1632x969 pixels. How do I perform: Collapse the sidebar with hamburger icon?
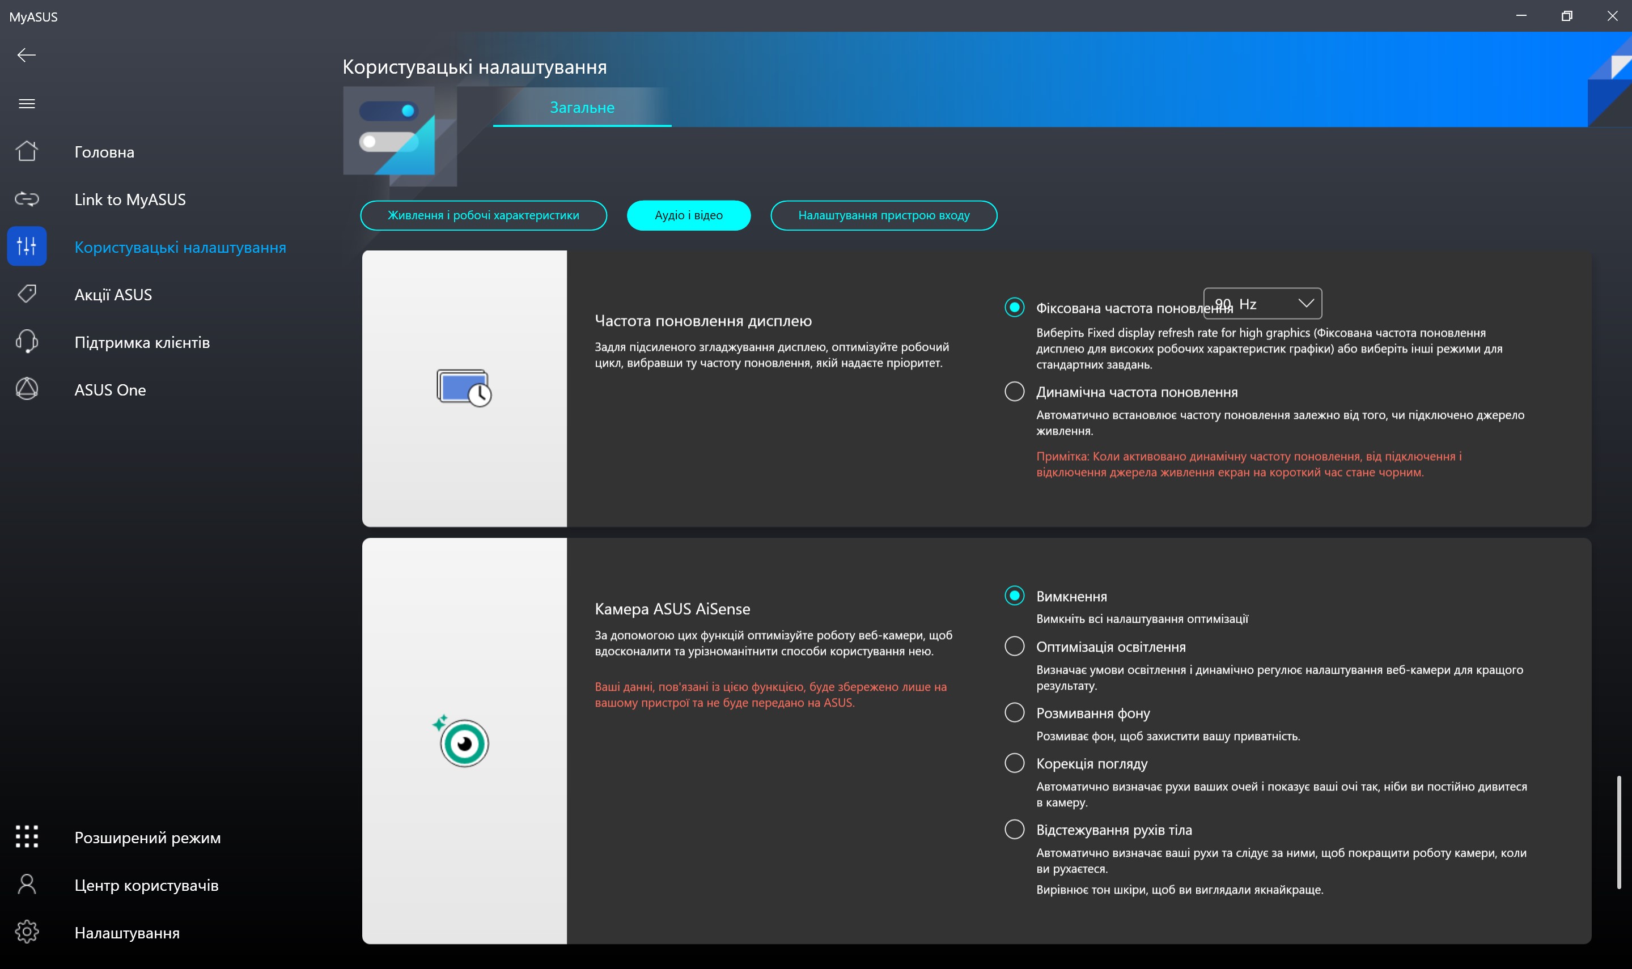pyautogui.click(x=27, y=104)
